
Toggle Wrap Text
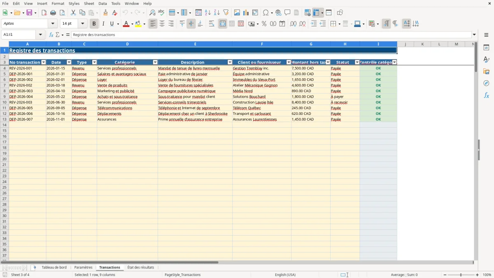[212, 24]
